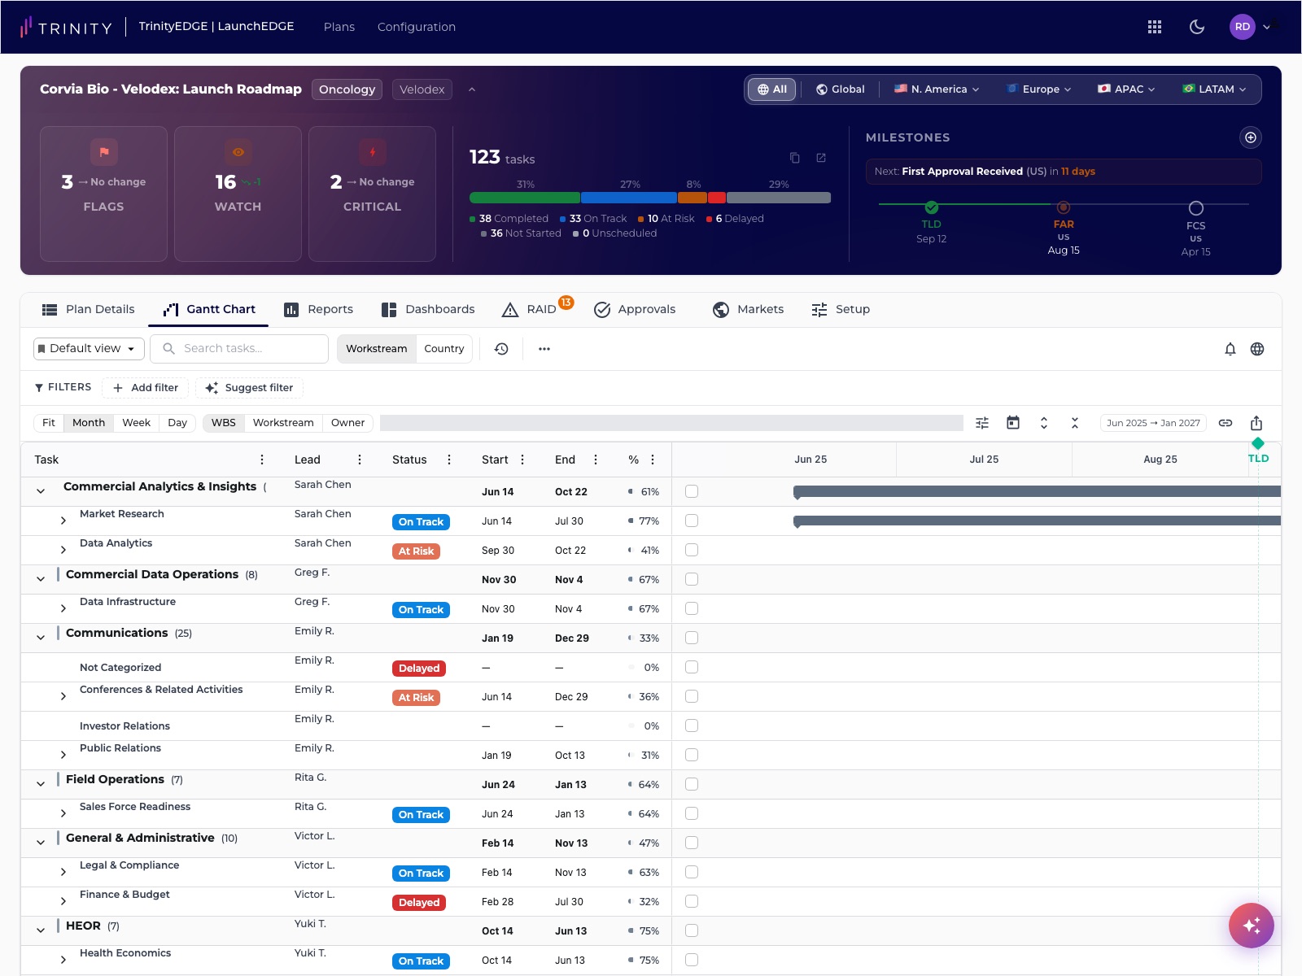The height and width of the screenshot is (976, 1302).
Task: Expand Conferences & Related Activities row
Action: point(63,696)
